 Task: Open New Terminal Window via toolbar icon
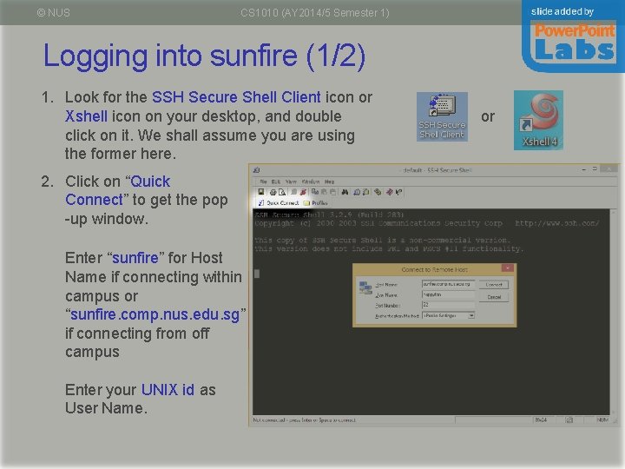click(x=357, y=192)
